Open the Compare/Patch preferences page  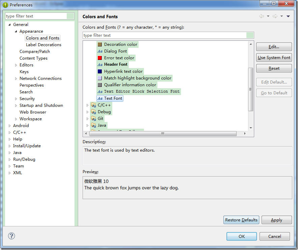(35, 52)
